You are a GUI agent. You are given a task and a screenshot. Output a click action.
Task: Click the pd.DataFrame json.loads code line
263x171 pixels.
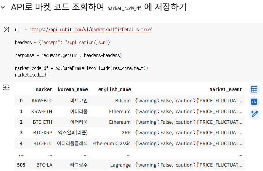tap(81, 68)
